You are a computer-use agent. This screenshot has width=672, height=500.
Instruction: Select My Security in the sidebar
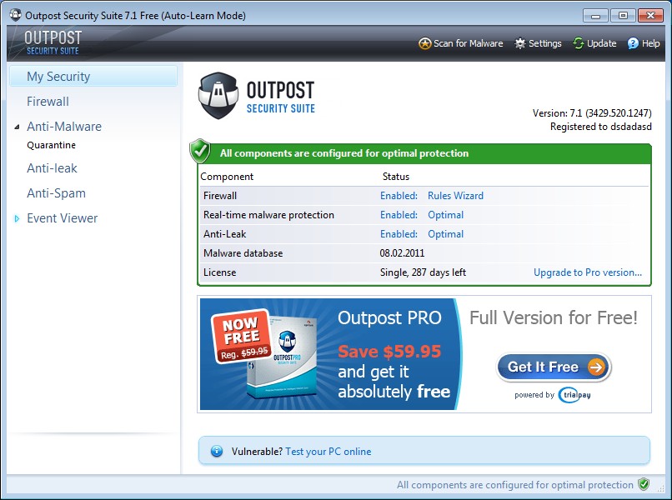coord(93,77)
